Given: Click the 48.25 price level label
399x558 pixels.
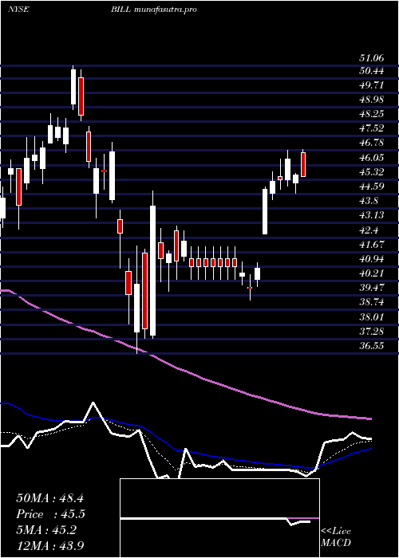Looking at the screenshot, I should coord(372,114).
